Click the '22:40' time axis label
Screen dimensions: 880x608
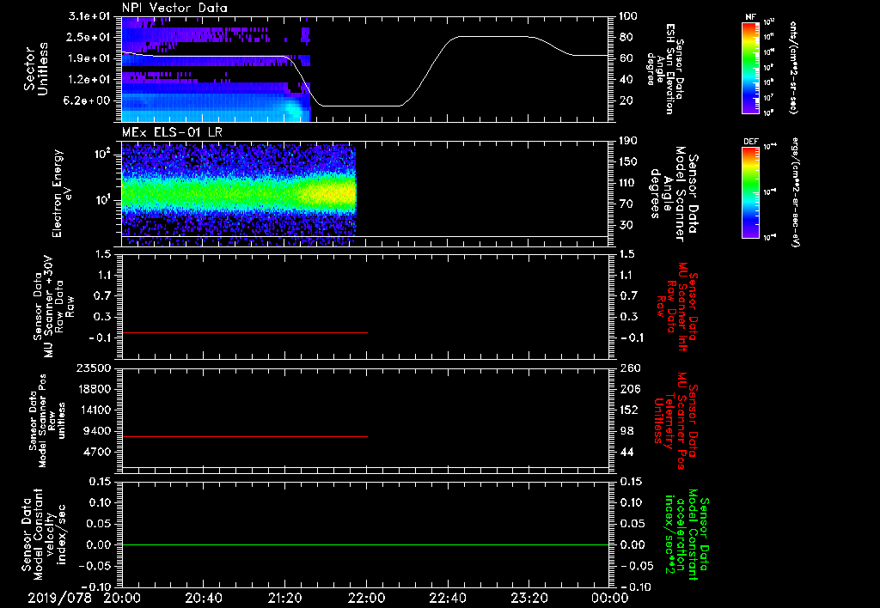coord(447,598)
